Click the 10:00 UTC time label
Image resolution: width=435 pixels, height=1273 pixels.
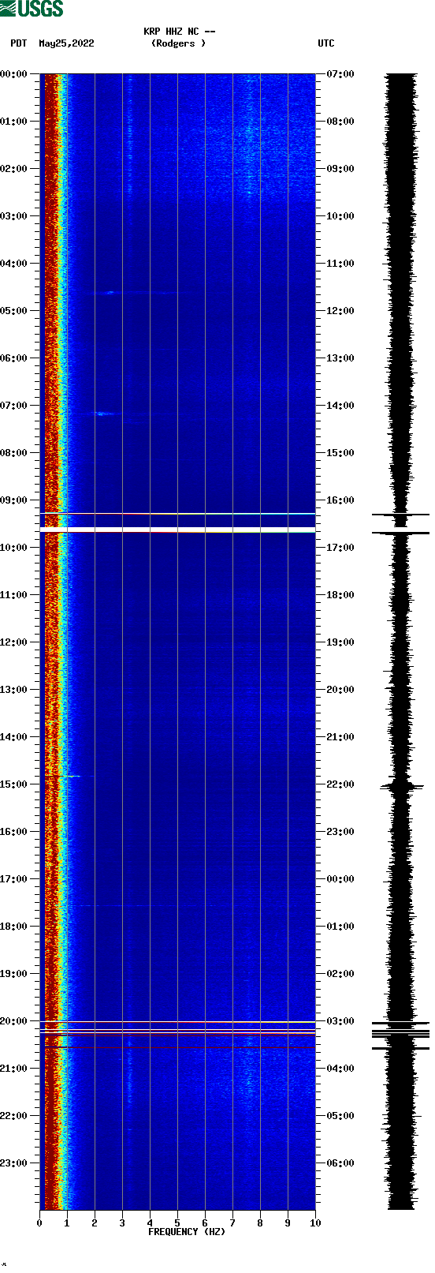[x=340, y=216]
